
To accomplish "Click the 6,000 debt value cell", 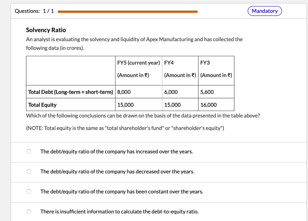I will (180, 92).
